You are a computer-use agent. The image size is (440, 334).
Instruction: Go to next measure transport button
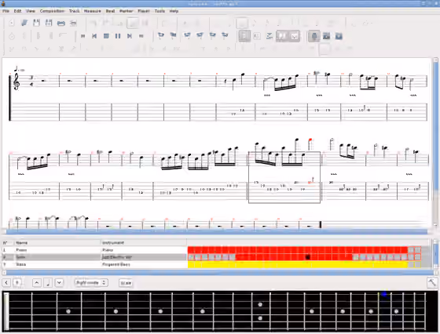coord(130,36)
